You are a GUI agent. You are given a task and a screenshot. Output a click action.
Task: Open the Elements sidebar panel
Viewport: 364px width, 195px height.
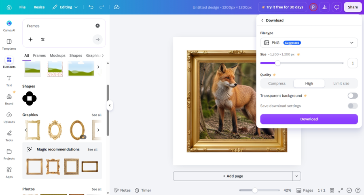pyautogui.click(x=9, y=62)
